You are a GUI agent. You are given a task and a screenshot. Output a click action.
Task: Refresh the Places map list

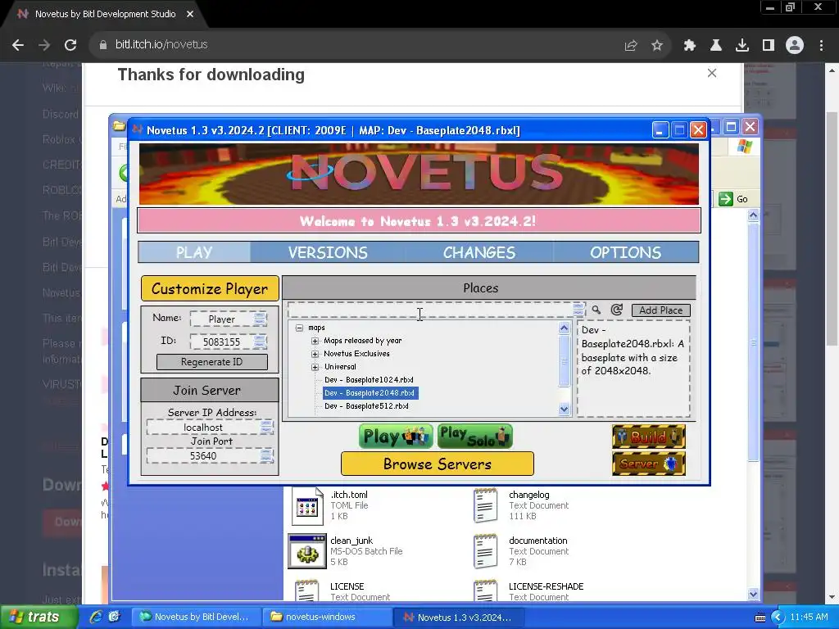tap(616, 310)
